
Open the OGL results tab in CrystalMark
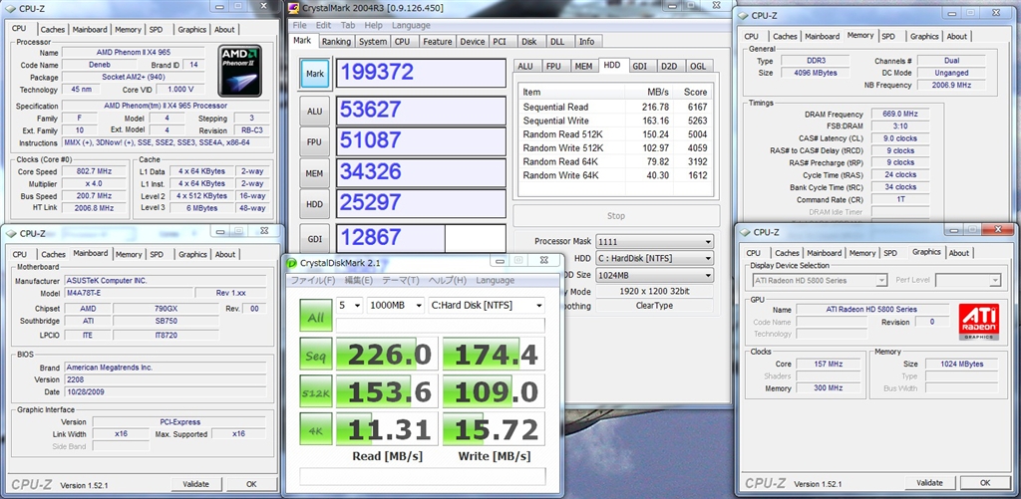tap(698, 66)
